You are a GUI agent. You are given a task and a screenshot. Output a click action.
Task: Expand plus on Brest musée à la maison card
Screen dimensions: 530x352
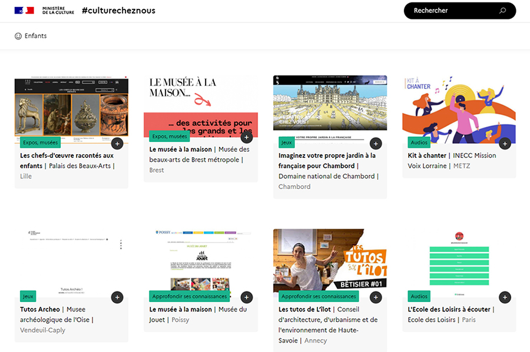click(247, 137)
